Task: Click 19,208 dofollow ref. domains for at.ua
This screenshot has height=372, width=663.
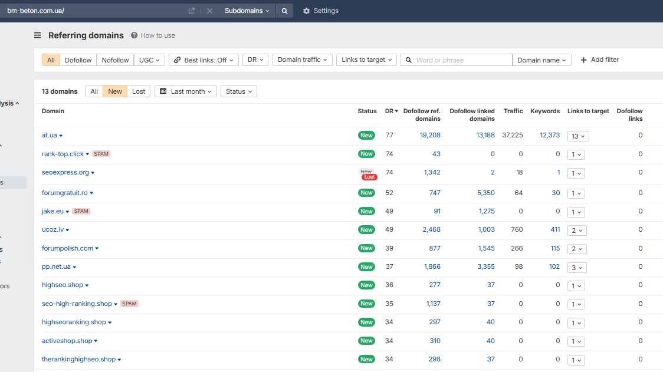Action: [430, 135]
